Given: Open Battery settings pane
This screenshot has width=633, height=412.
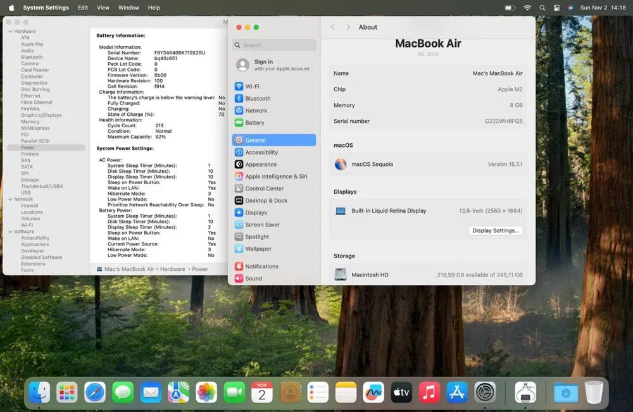Looking at the screenshot, I should 254,123.
